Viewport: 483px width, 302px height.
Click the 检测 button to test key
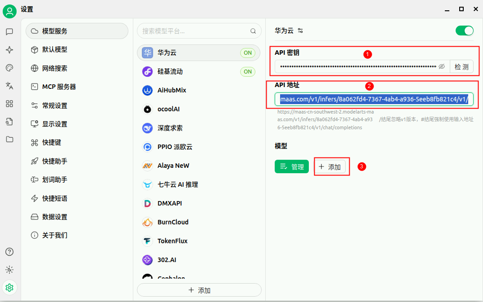point(461,66)
